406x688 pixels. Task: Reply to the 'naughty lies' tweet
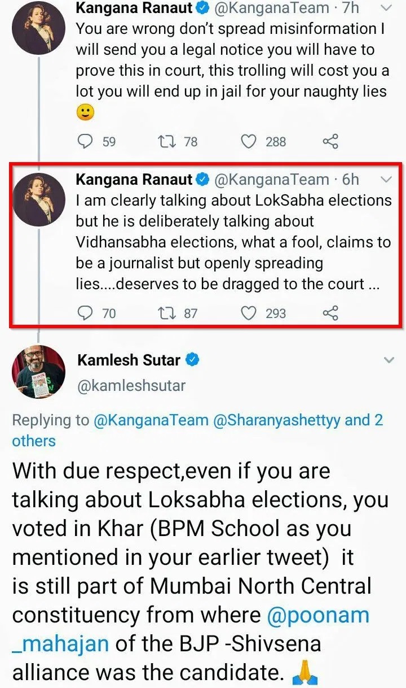[85, 141]
